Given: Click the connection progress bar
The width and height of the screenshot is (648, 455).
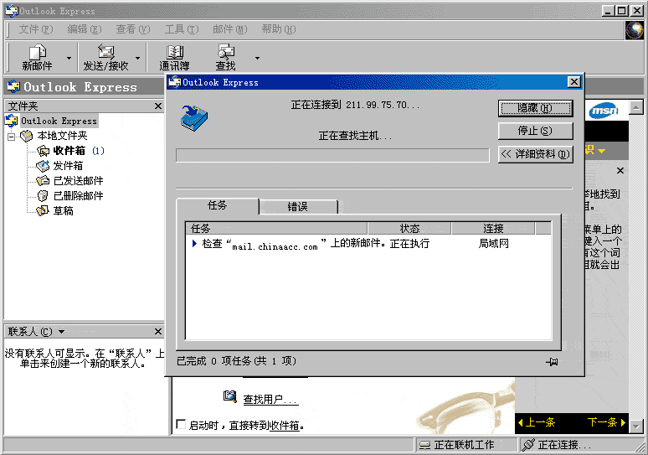Looking at the screenshot, I should (x=332, y=156).
